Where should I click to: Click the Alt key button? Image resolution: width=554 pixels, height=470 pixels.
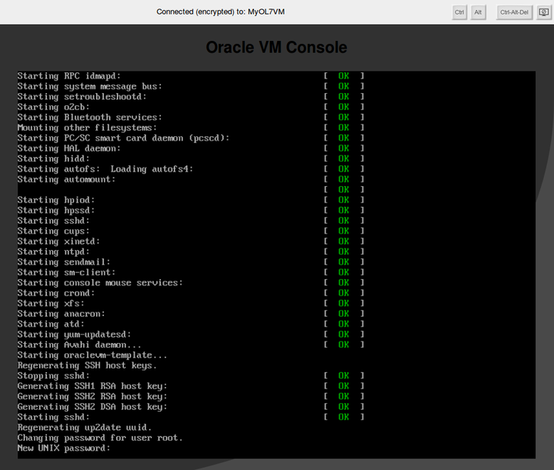[478, 12]
